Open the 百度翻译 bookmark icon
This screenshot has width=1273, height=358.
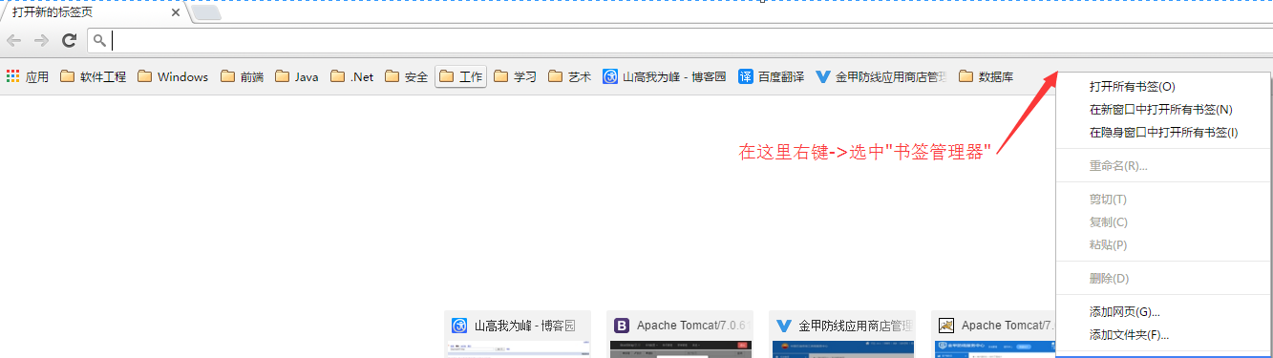point(746,77)
